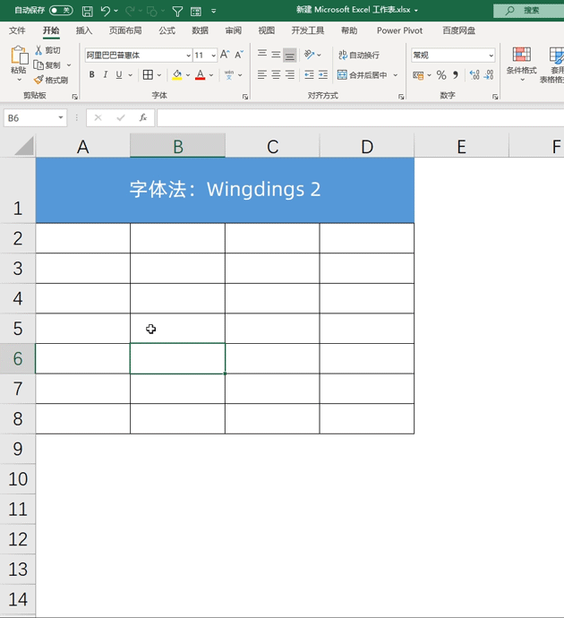Open the 百度网盘 tab

click(459, 30)
